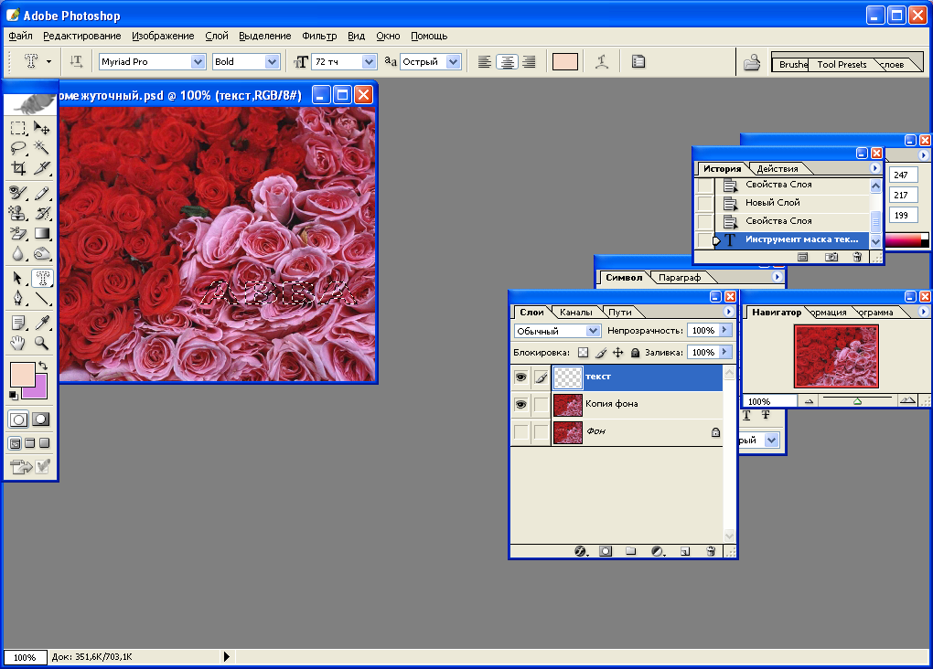Change text orientation in options bar
The height and width of the screenshot is (669, 933).
[x=76, y=61]
